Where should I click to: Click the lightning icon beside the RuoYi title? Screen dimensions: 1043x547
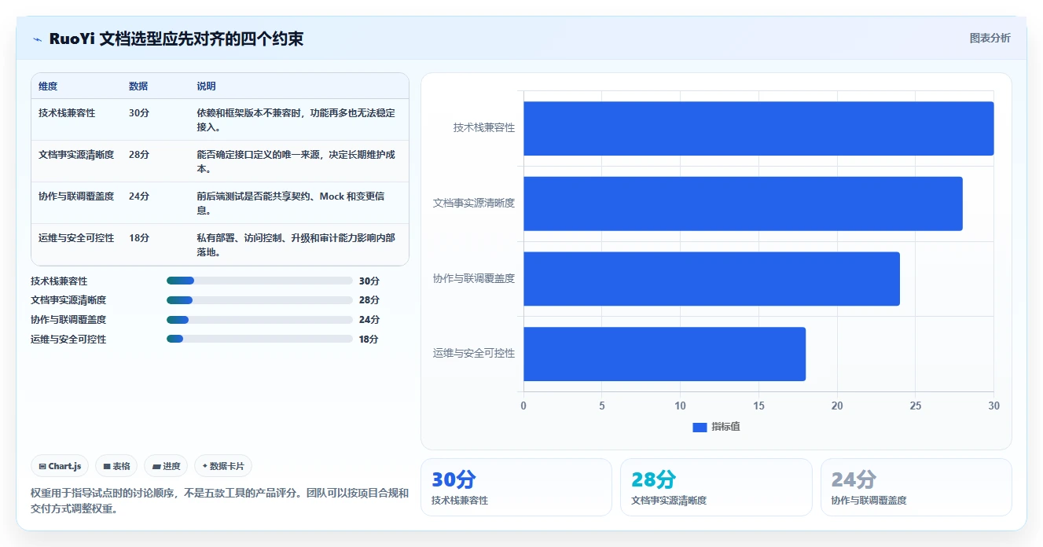[x=38, y=39]
